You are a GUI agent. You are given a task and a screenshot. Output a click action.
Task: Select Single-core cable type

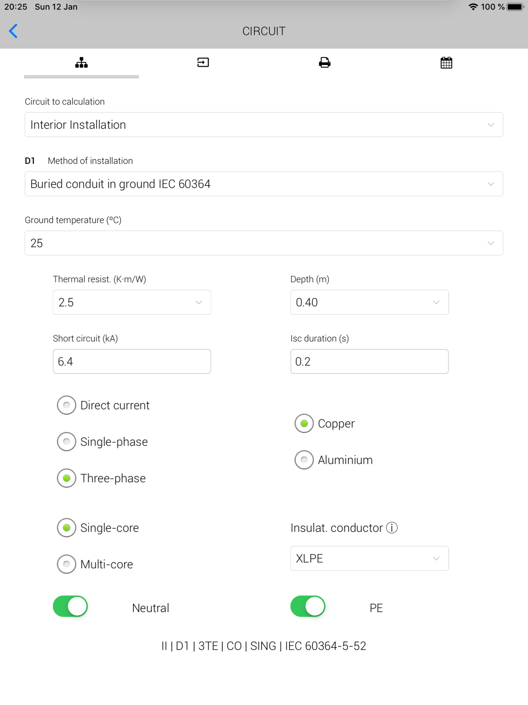pos(66,528)
